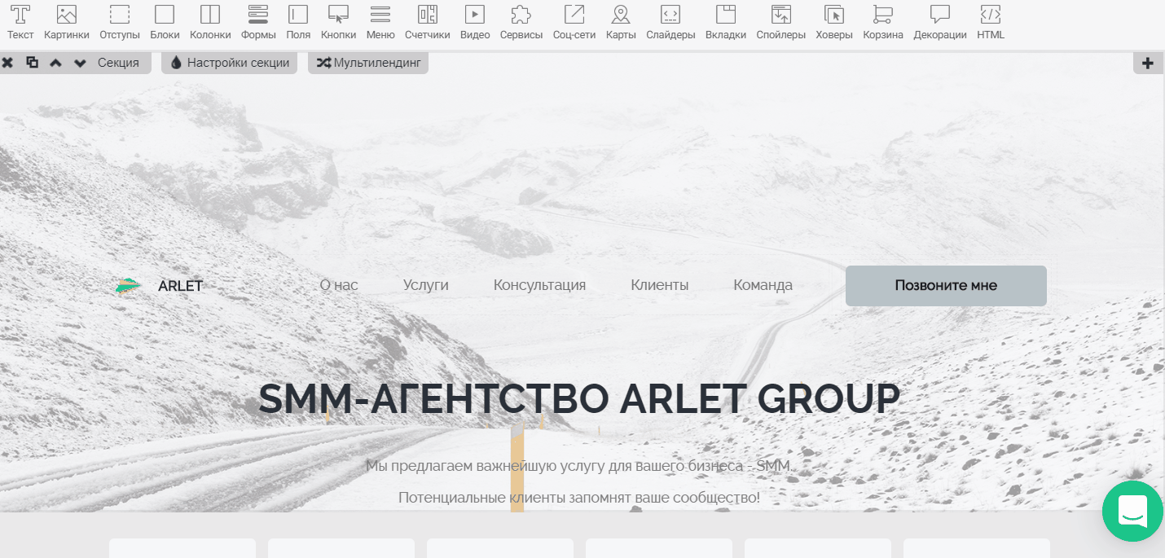Choose the Слайдеры tool
Image resolution: width=1165 pixels, height=558 pixels.
[x=670, y=22]
